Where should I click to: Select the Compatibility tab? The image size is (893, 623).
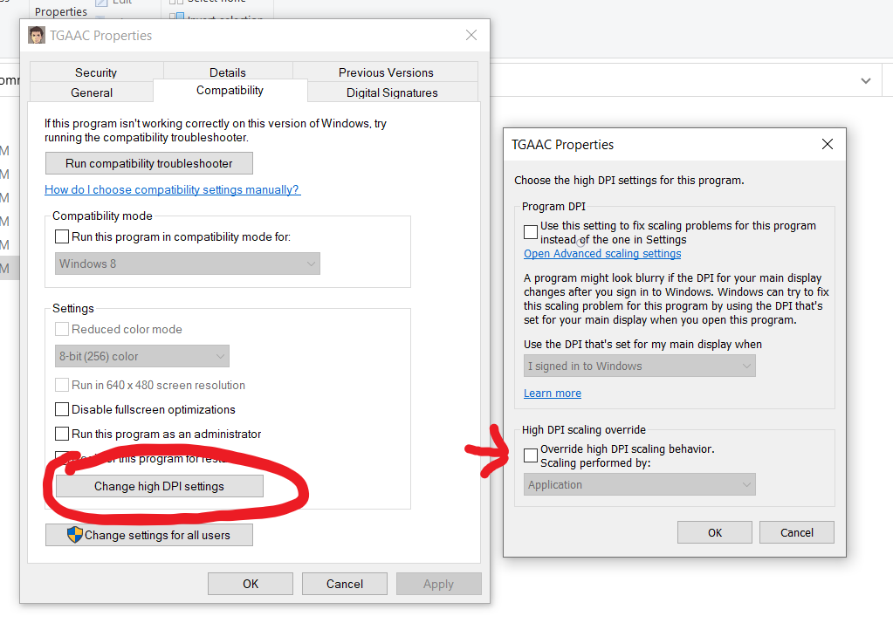230,90
